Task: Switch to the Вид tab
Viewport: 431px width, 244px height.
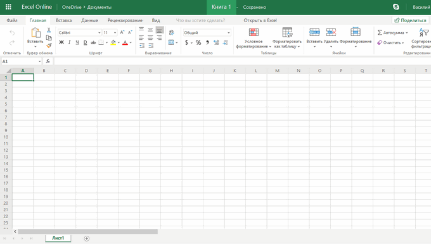Action: tap(156, 20)
